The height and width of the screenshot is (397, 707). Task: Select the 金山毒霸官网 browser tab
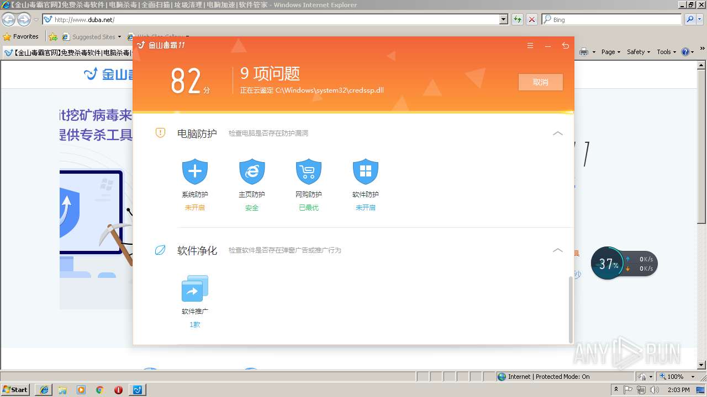click(67, 53)
